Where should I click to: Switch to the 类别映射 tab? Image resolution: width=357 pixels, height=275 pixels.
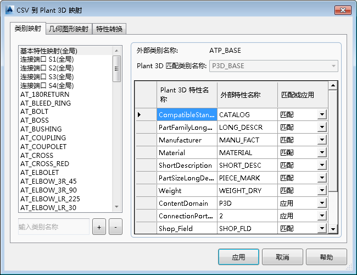click(x=28, y=29)
